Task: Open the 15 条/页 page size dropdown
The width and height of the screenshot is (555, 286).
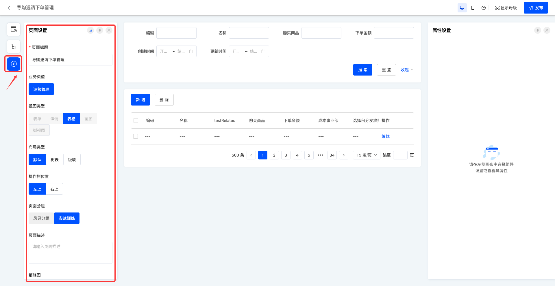Action: tap(367, 155)
